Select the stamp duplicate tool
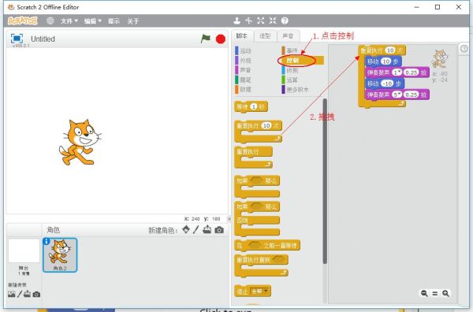Viewport: 473px width, 312px height. pos(237,20)
